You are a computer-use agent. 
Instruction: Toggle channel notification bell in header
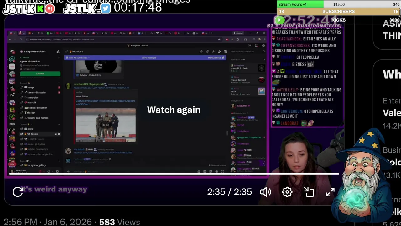click(x=207, y=51)
